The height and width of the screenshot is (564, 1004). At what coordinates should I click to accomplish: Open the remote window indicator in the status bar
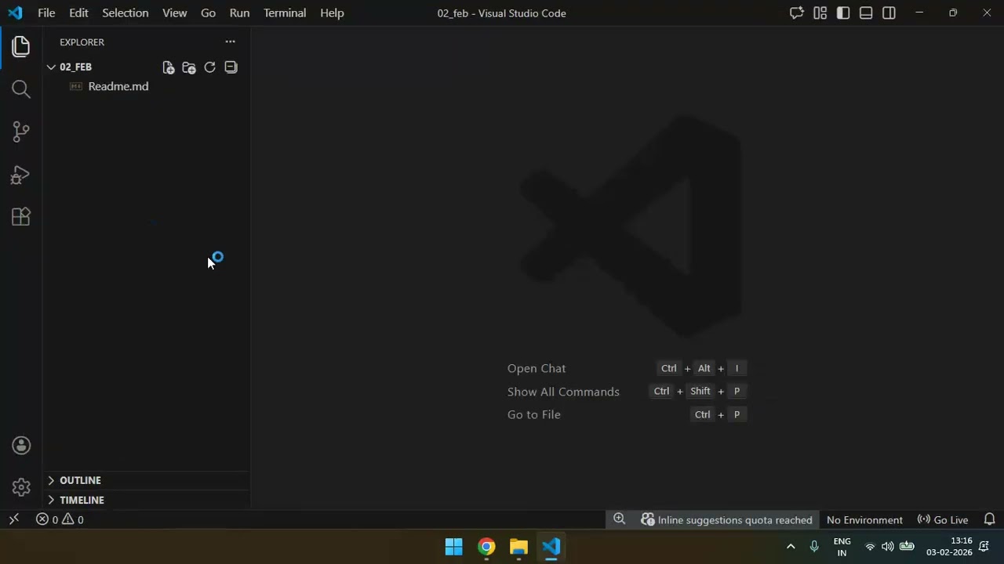tap(13, 519)
